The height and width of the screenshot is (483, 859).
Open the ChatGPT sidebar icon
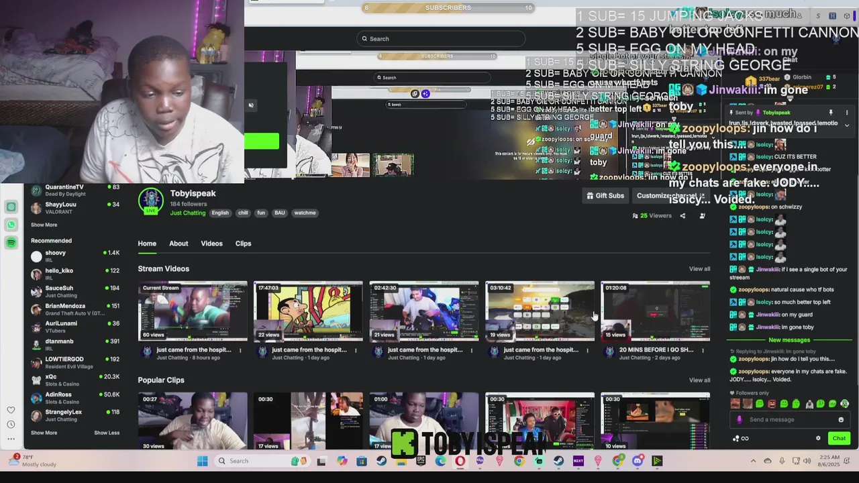11,207
